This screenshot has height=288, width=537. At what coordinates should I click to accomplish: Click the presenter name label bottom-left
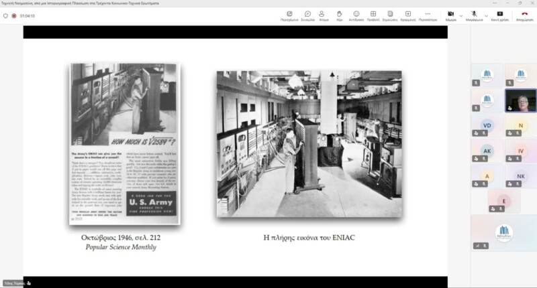pos(14,283)
